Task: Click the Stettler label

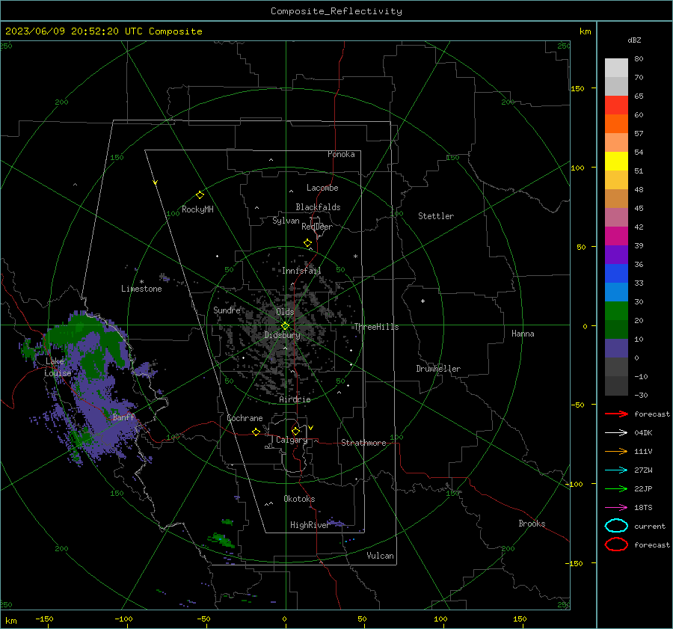Action: (436, 216)
